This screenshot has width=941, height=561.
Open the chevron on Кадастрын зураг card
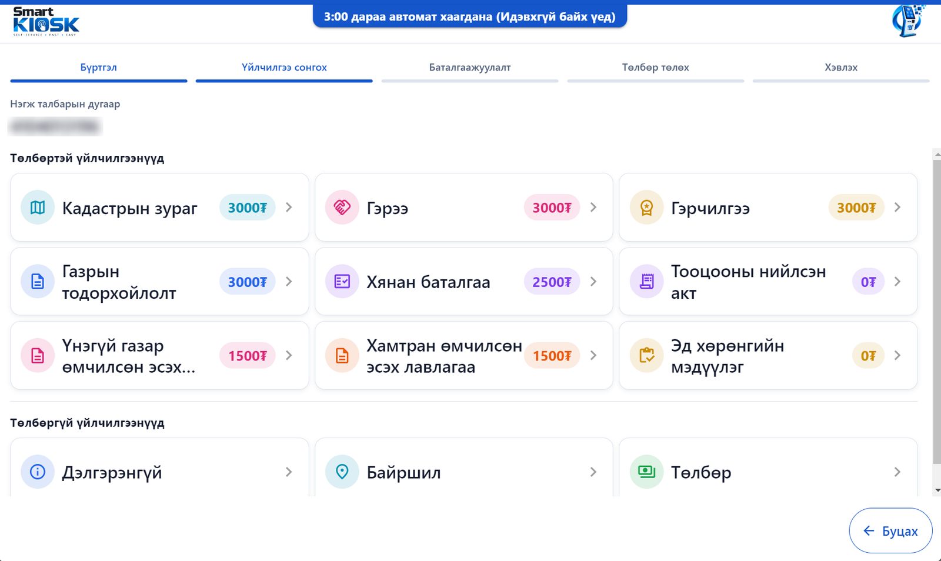289,208
